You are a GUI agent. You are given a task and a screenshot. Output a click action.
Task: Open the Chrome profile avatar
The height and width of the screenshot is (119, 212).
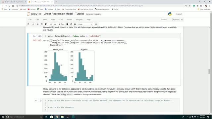206,6
